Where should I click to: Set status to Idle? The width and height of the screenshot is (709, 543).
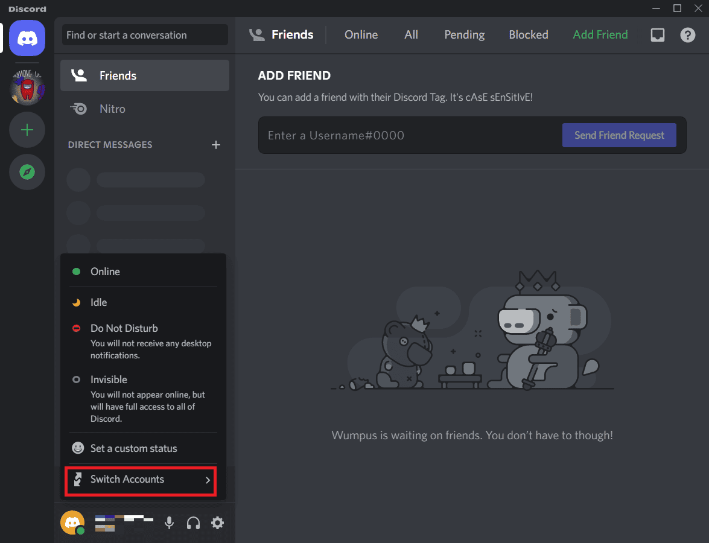click(143, 302)
